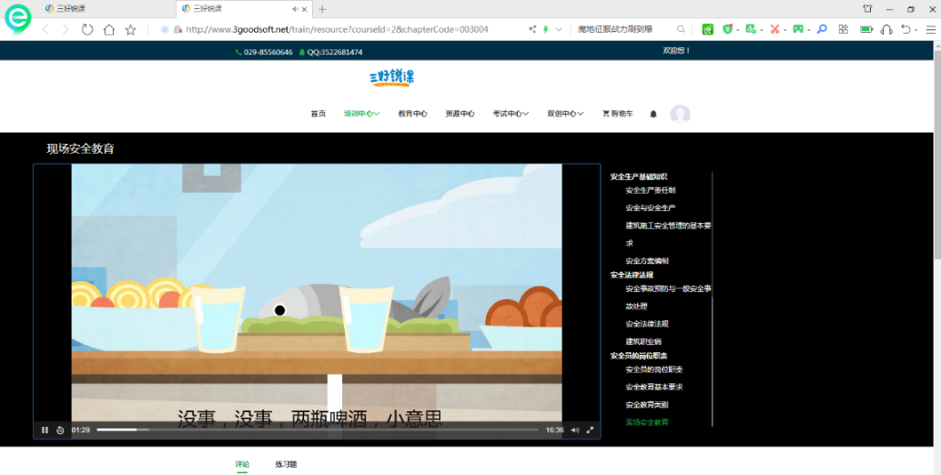941x475 pixels.
Task: Enter fullscreen video mode
Action: click(590, 430)
